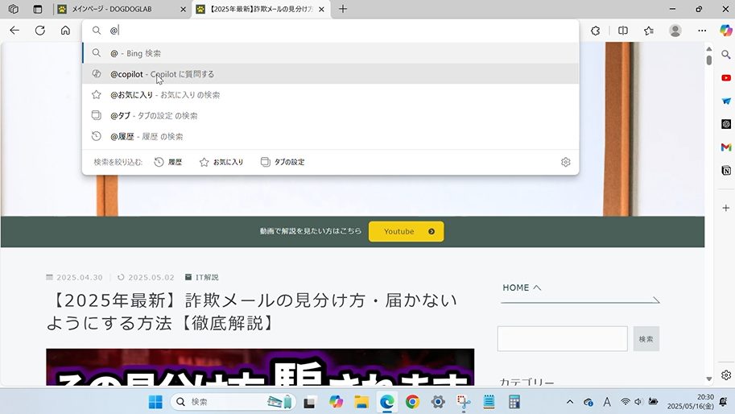Show hidden system tray icons
The width and height of the screenshot is (735, 414).
[x=570, y=402]
